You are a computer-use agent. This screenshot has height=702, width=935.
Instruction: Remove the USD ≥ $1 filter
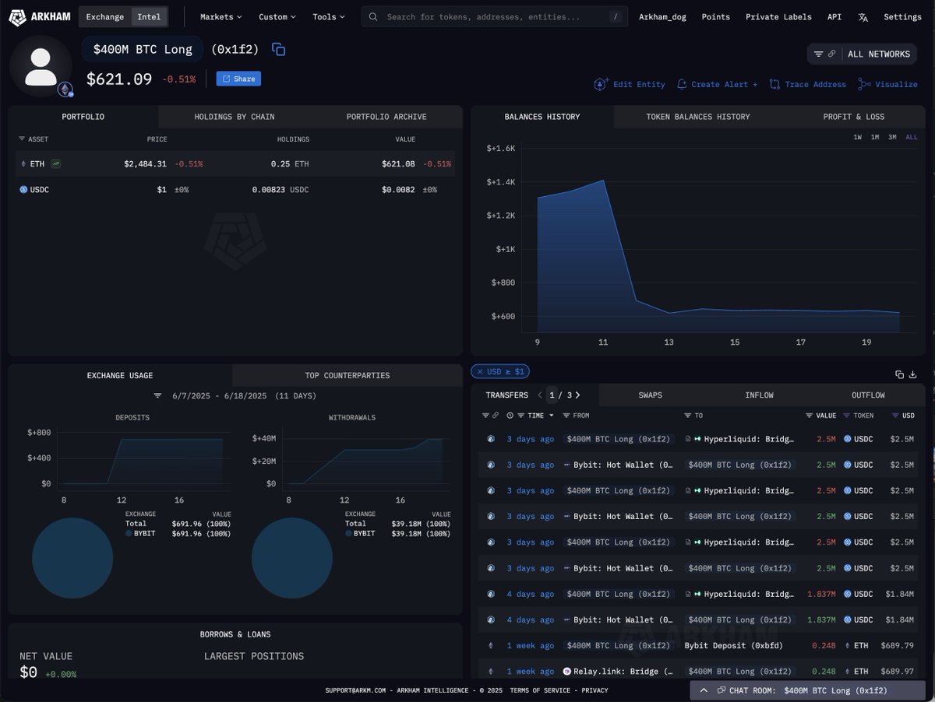point(480,372)
